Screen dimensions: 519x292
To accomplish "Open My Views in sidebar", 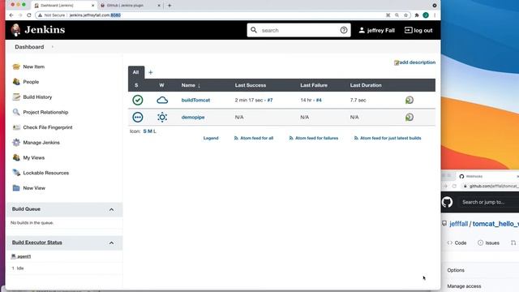I will pos(34,157).
